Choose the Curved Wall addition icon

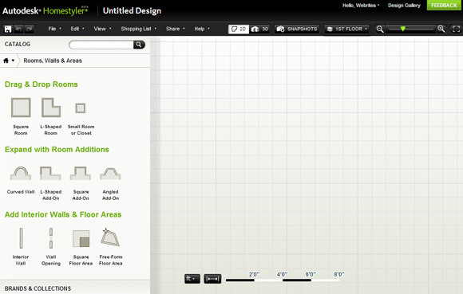click(x=21, y=173)
